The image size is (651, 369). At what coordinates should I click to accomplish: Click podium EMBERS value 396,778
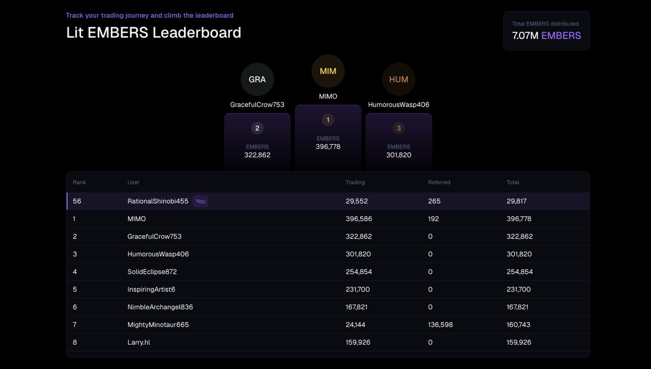click(328, 147)
